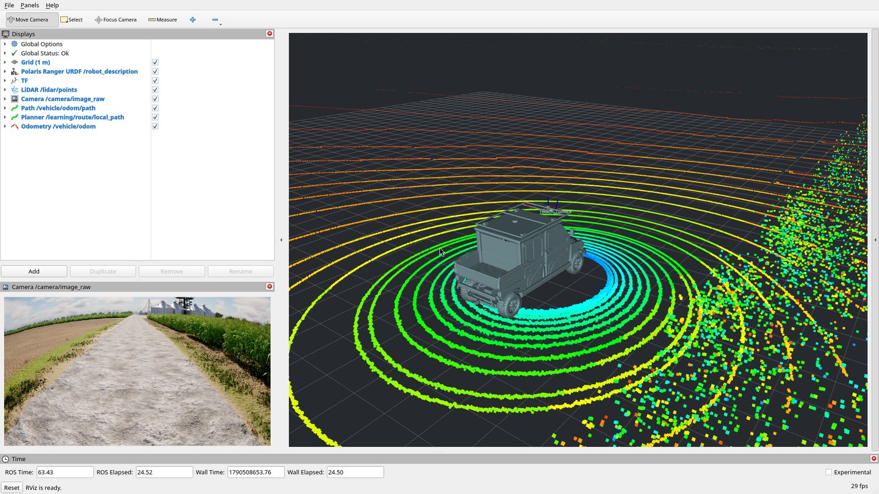
Task: Collapse left panel via arrow handle
Action: pos(281,240)
